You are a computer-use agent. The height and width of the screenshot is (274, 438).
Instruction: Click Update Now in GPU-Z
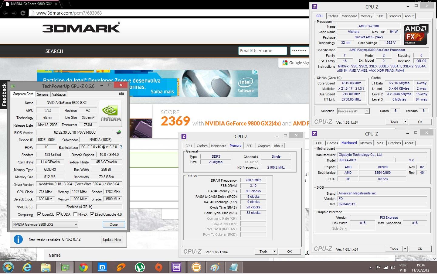(112, 239)
